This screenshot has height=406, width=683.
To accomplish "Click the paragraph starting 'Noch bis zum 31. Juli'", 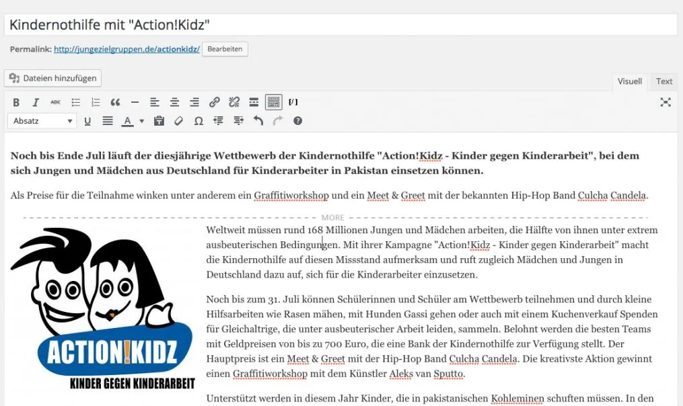I will (x=431, y=336).
